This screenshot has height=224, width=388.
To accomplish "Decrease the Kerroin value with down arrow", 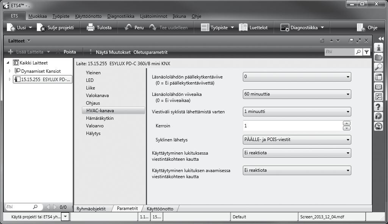I will coord(347,128).
